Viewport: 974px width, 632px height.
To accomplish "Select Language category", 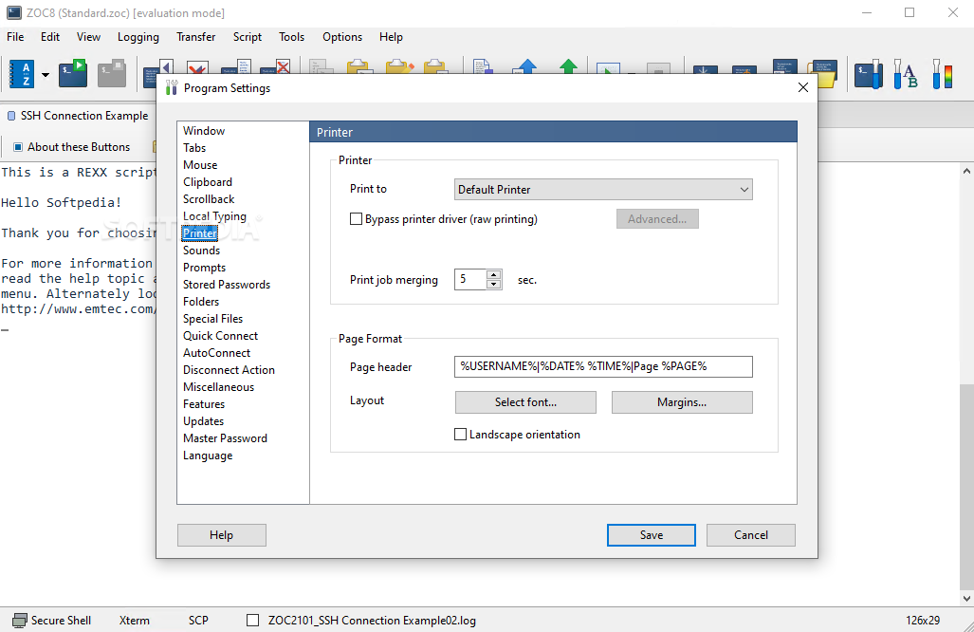I will point(208,455).
